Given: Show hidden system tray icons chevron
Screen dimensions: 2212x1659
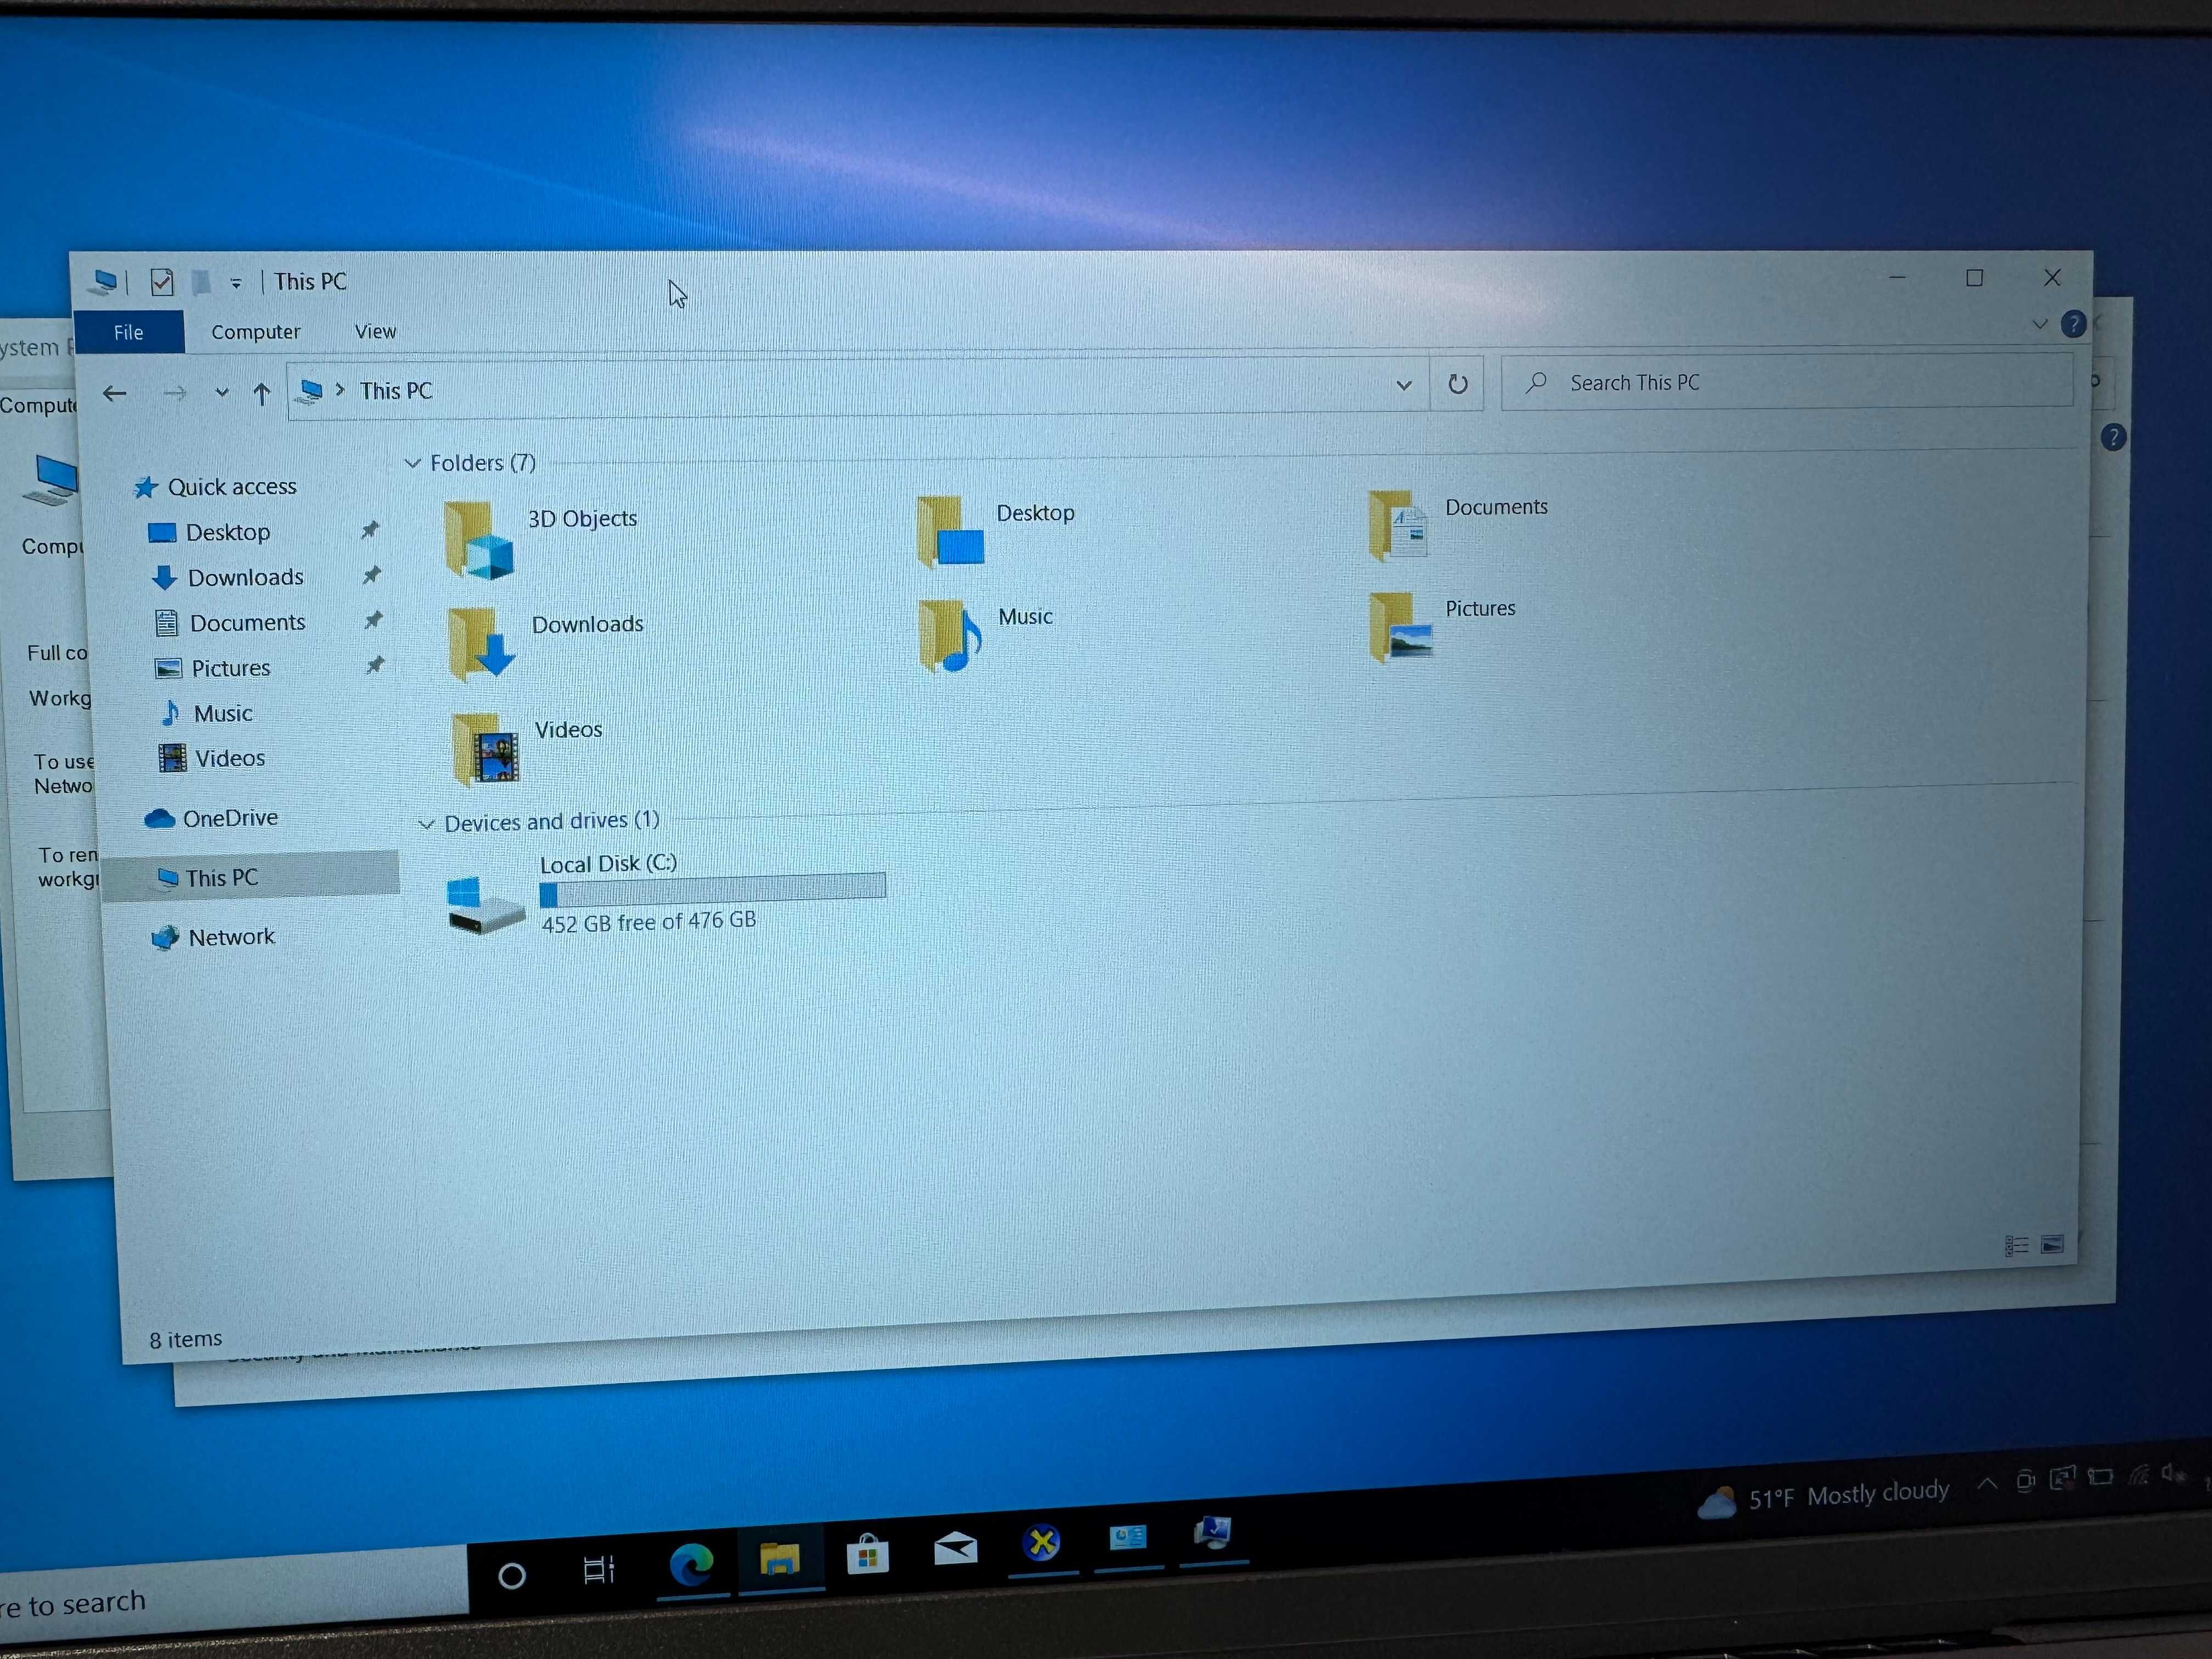Looking at the screenshot, I should (1988, 1484).
